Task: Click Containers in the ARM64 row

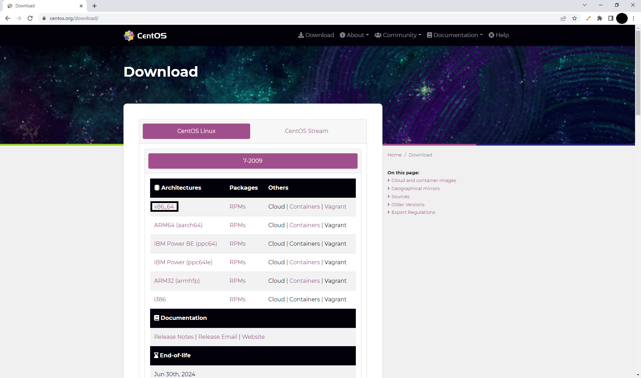Action: point(304,225)
